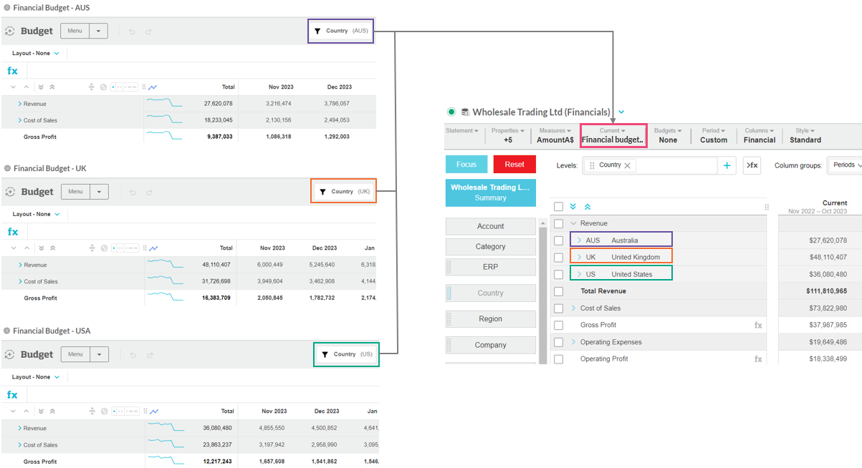Click redo arrow in Financial Budget - USA
The height and width of the screenshot is (468, 862).
tap(149, 355)
